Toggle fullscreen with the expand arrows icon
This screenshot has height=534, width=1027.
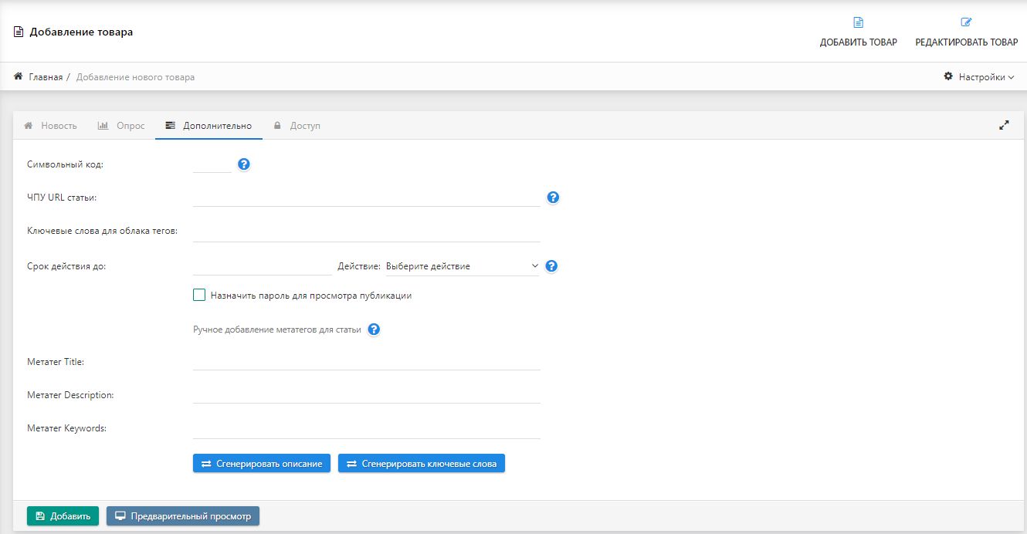[1004, 125]
